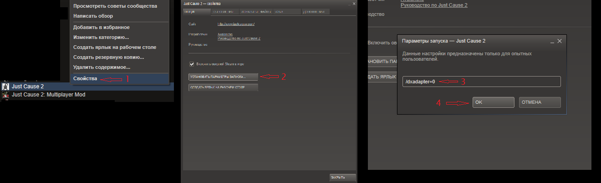Click Установить параметры запуска... button
This screenshot has height=183, width=601.
tap(223, 77)
